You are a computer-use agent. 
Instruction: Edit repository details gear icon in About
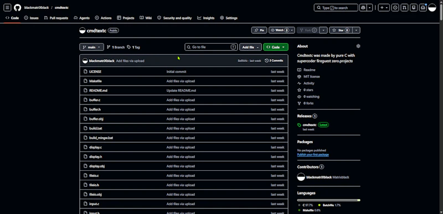tap(358, 46)
